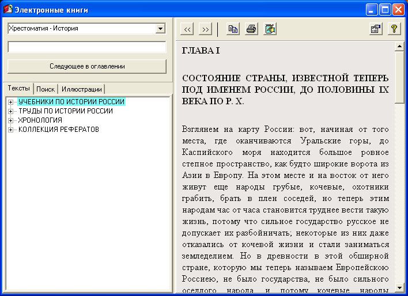Click the notepad export toolbar icon
Screen dimensions: 408x296
[x=270, y=29]
